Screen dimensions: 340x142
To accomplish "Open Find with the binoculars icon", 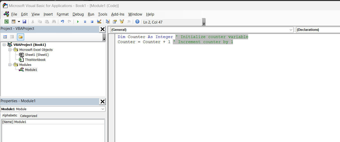I will 54,22.
